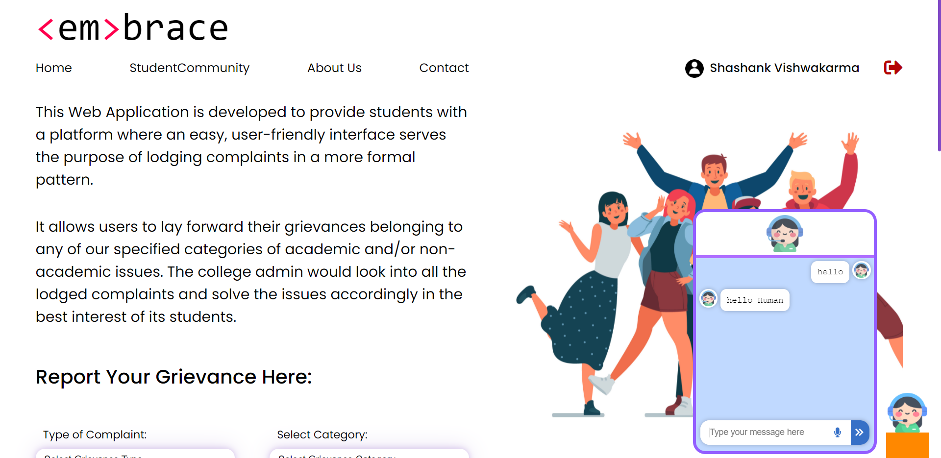Click the Shashank Vishwakarma username
The height and width of the screenshot is (458, 941).
coord(784,68)
